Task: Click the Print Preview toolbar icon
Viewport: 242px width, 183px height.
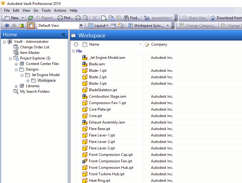Action: pos(85,18)
